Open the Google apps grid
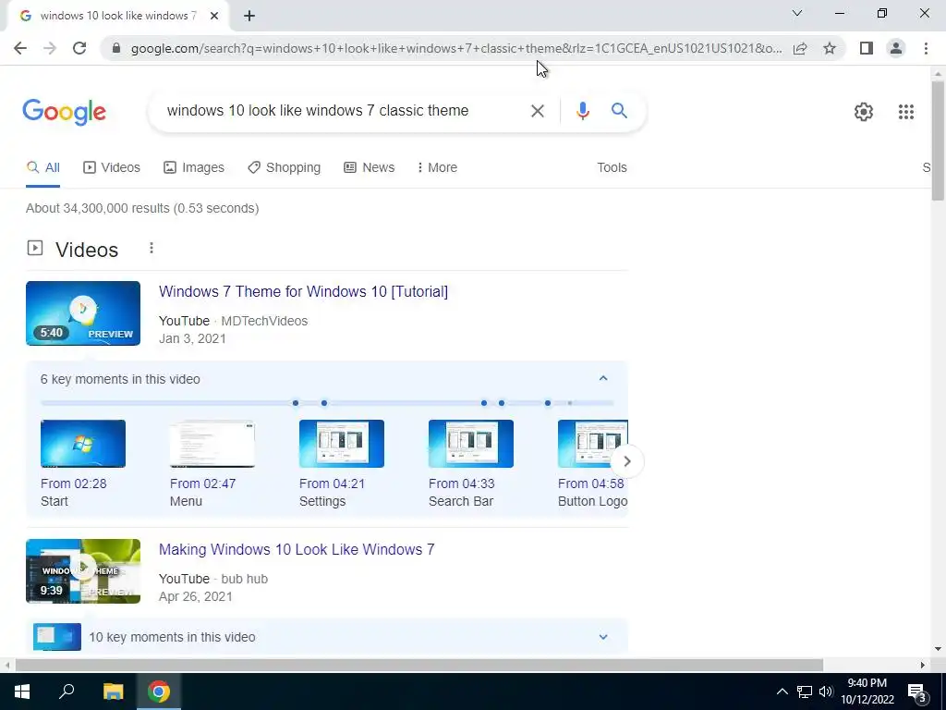Image resolution: width=946 pixels, height=710 pixels. click(x=905, y=112)
